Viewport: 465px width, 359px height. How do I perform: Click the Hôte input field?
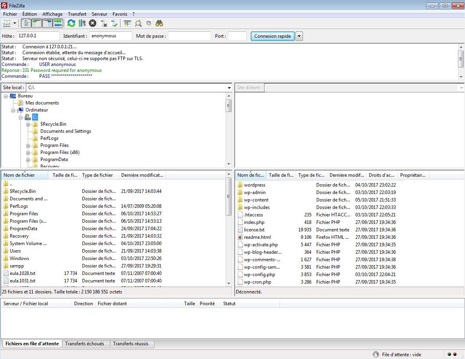(38, 36)
